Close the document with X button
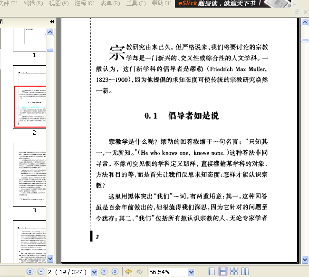309x277 pixels. 306,12
